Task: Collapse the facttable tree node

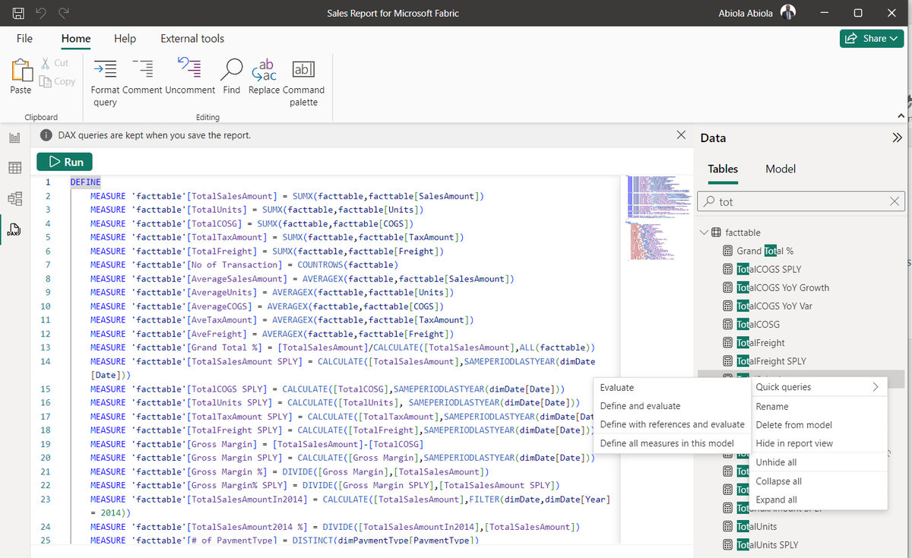Action: [703, 233]
